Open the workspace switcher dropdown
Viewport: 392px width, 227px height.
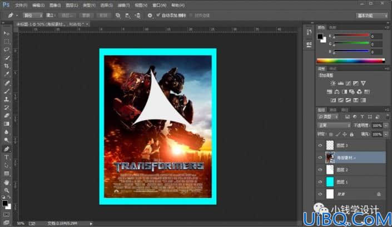372,16
